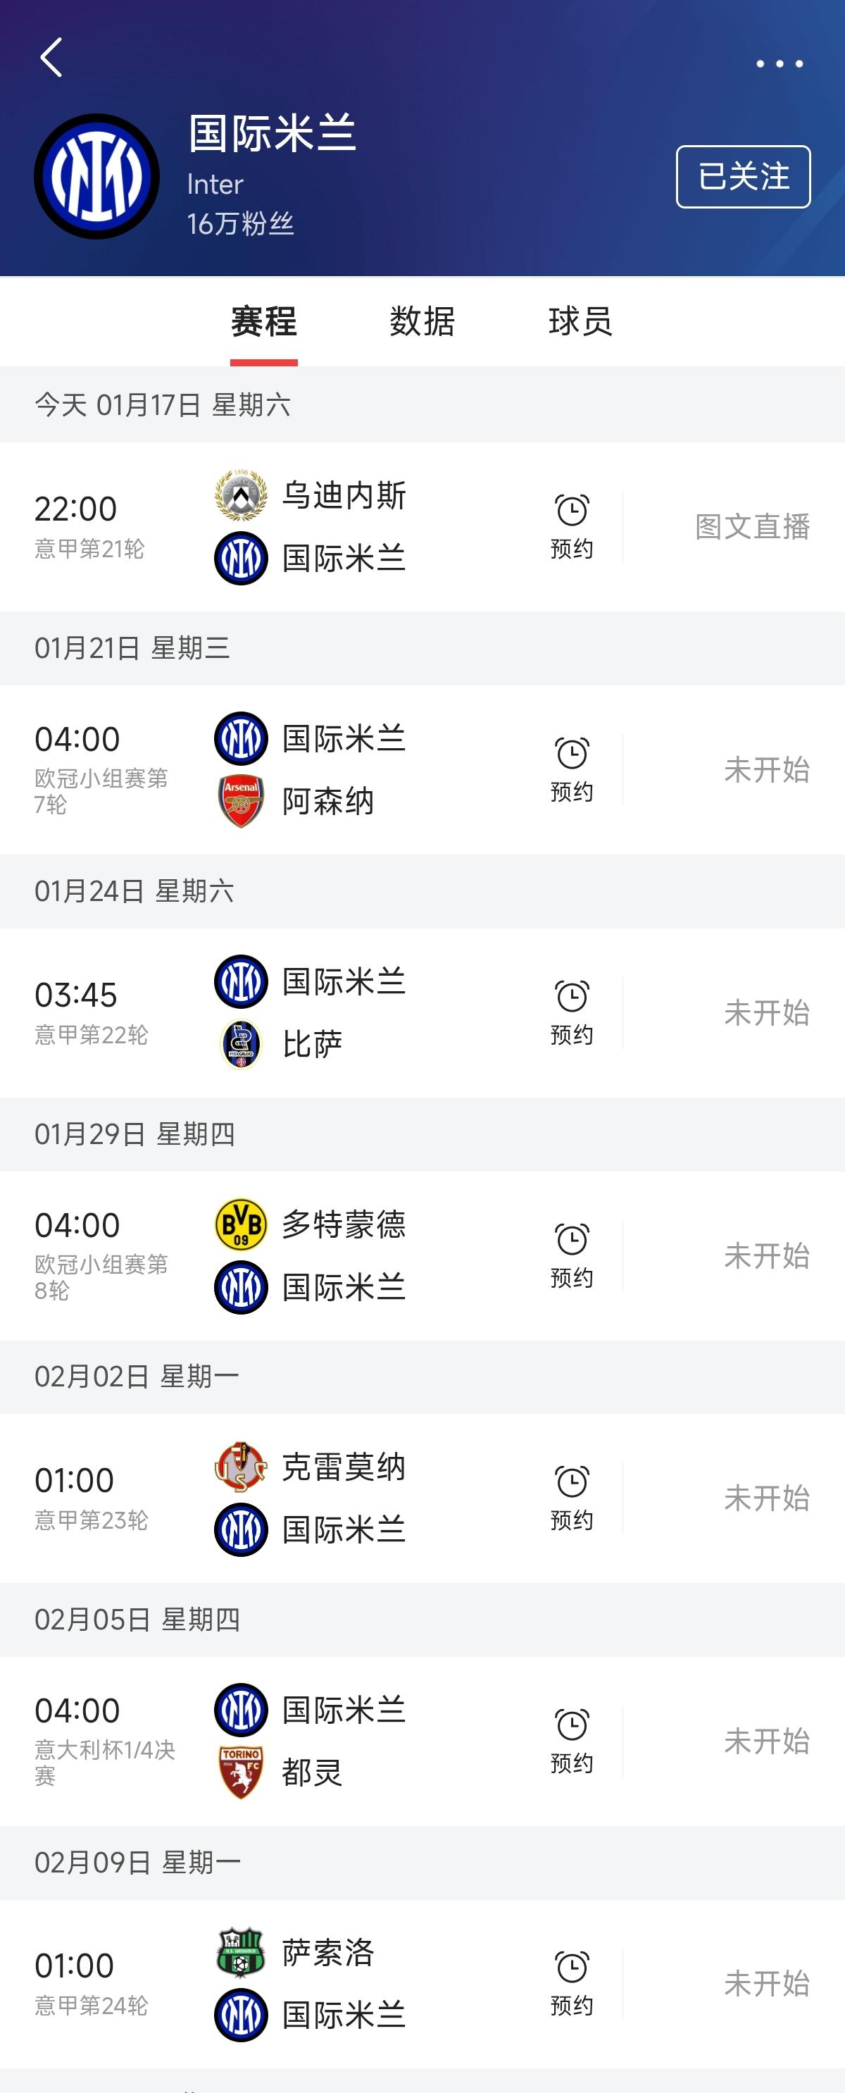Tap the back arrow icon

pos(51,58)
